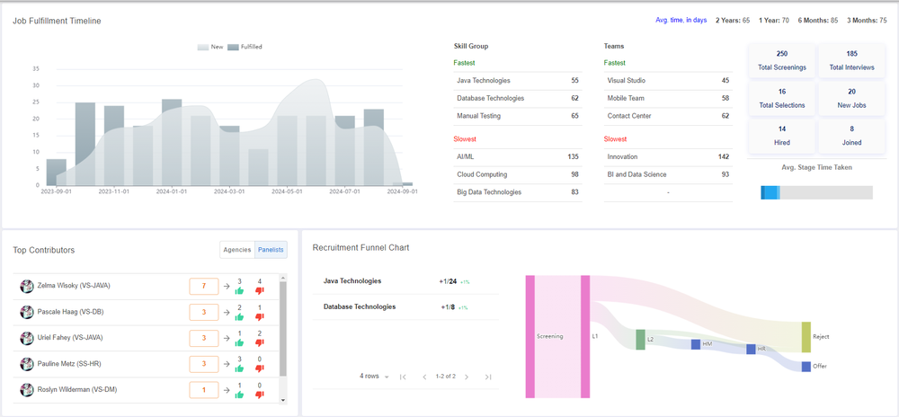The width and height of the screenshot is (899, 417).
Task: Click the Total Screenings card
Action: coord(781,60)
